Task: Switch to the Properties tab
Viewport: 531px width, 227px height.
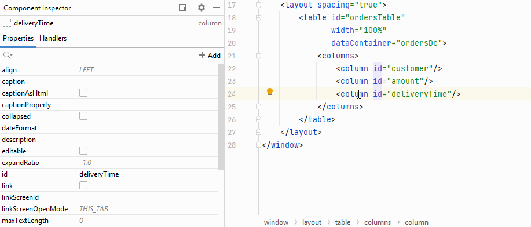Action: pos(19,38)
